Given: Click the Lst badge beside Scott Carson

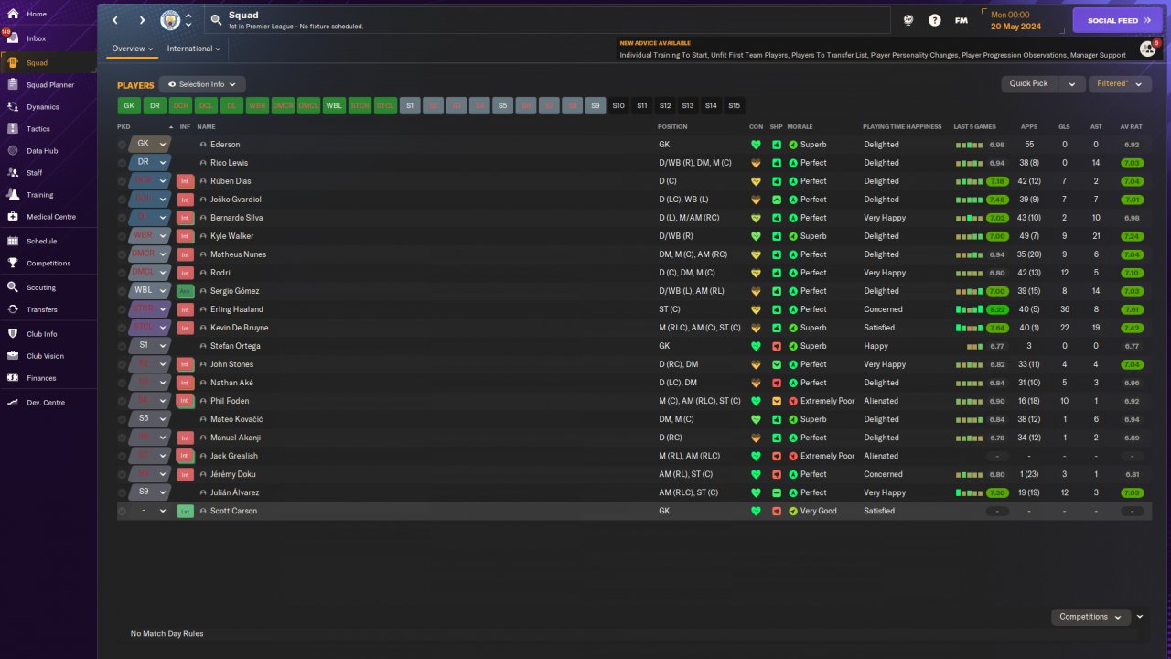Looking at the screenshot, I should (185, 511).
